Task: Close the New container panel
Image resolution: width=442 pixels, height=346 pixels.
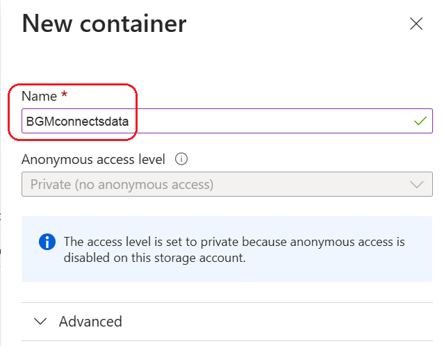Action: (416, 24)
